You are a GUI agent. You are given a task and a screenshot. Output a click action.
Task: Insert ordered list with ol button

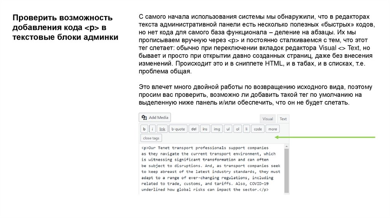coord(238,129)
